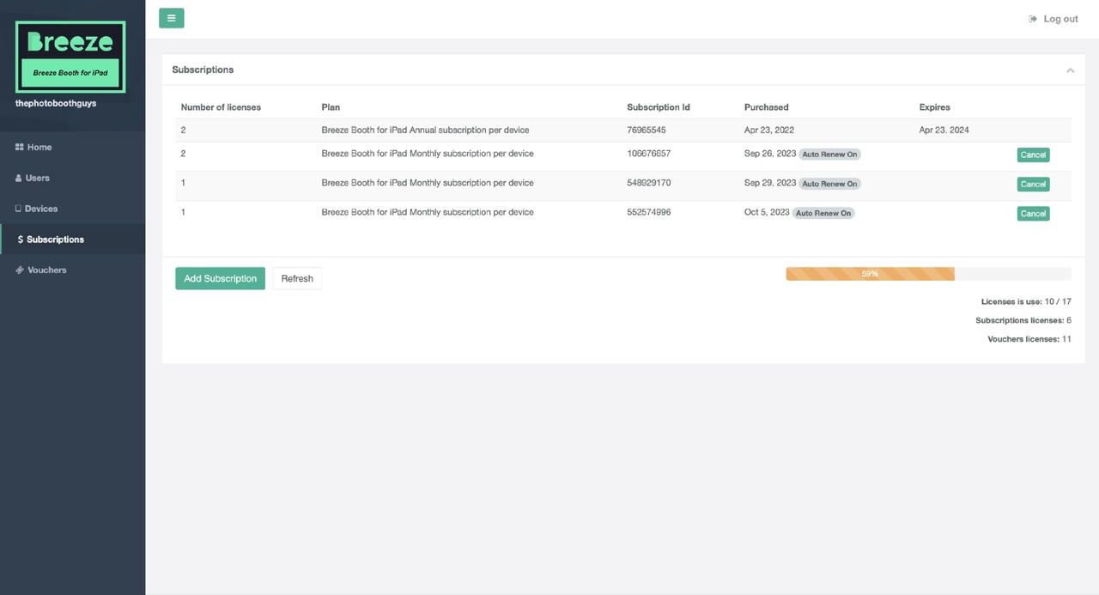
Task: Cancel subscription 106676657
Action: pyautogui.click(x=1033, y=155)
